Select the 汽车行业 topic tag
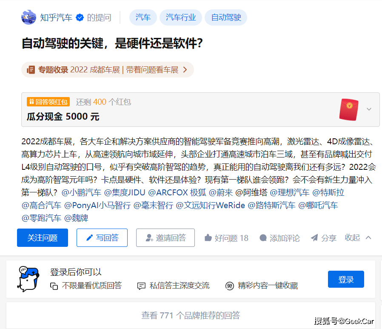The width and height of the screenshot is (382, 329). click(181, 17)
